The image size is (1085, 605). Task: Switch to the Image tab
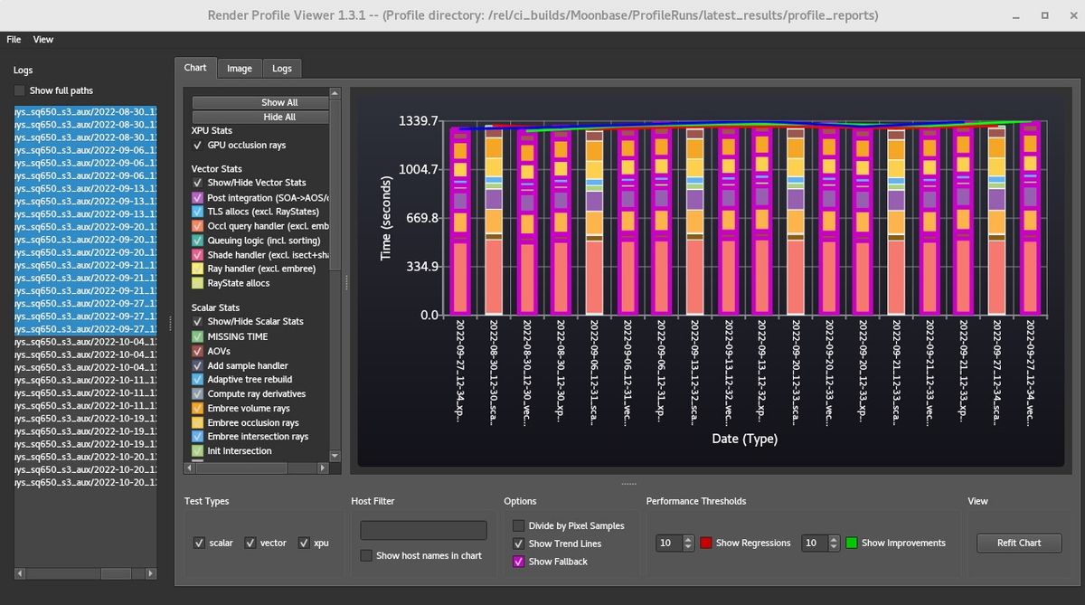pos(240,69)
